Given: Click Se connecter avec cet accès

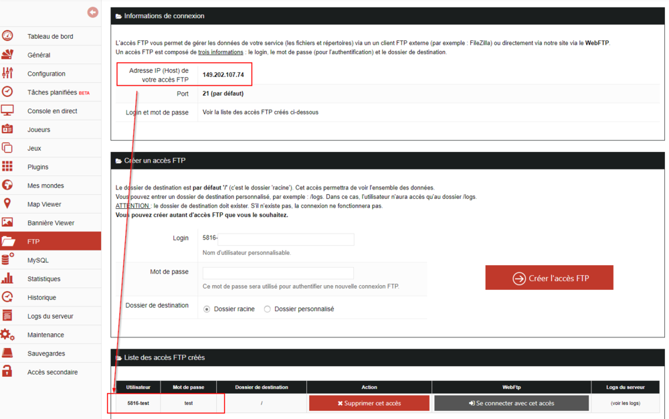Looking at the screenshot, I should click(x=511, y=403).
